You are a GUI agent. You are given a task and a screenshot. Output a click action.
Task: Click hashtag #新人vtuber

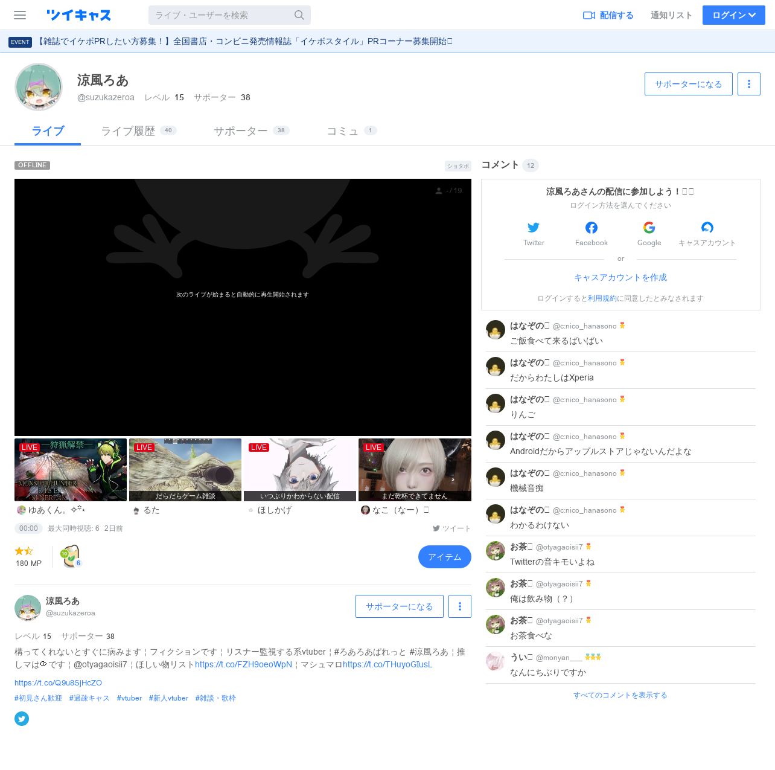[x=168, y=698]
